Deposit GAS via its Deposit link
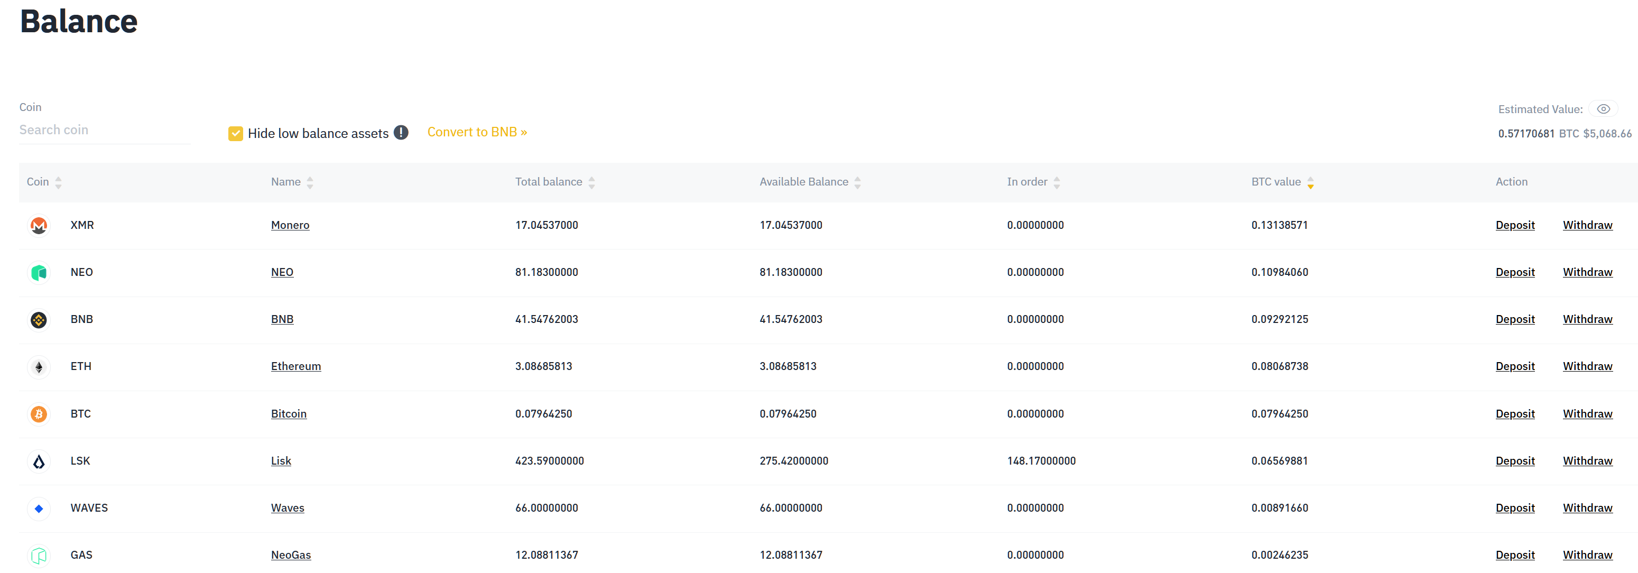 click(x=1515, y=554)
